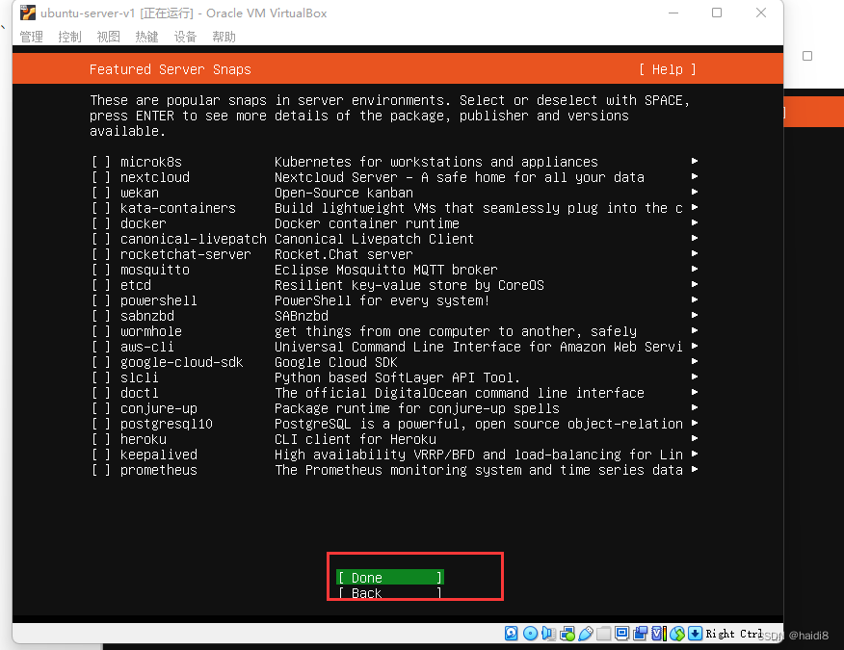Click 'CLI client for Heroku' description
Image resolution: width=844 pixels, height=650 pixels.
(x=356, y=440)
